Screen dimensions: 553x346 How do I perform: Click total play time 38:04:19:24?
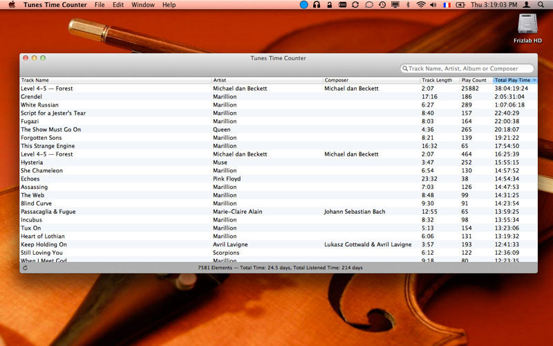[x=512, y=89]
